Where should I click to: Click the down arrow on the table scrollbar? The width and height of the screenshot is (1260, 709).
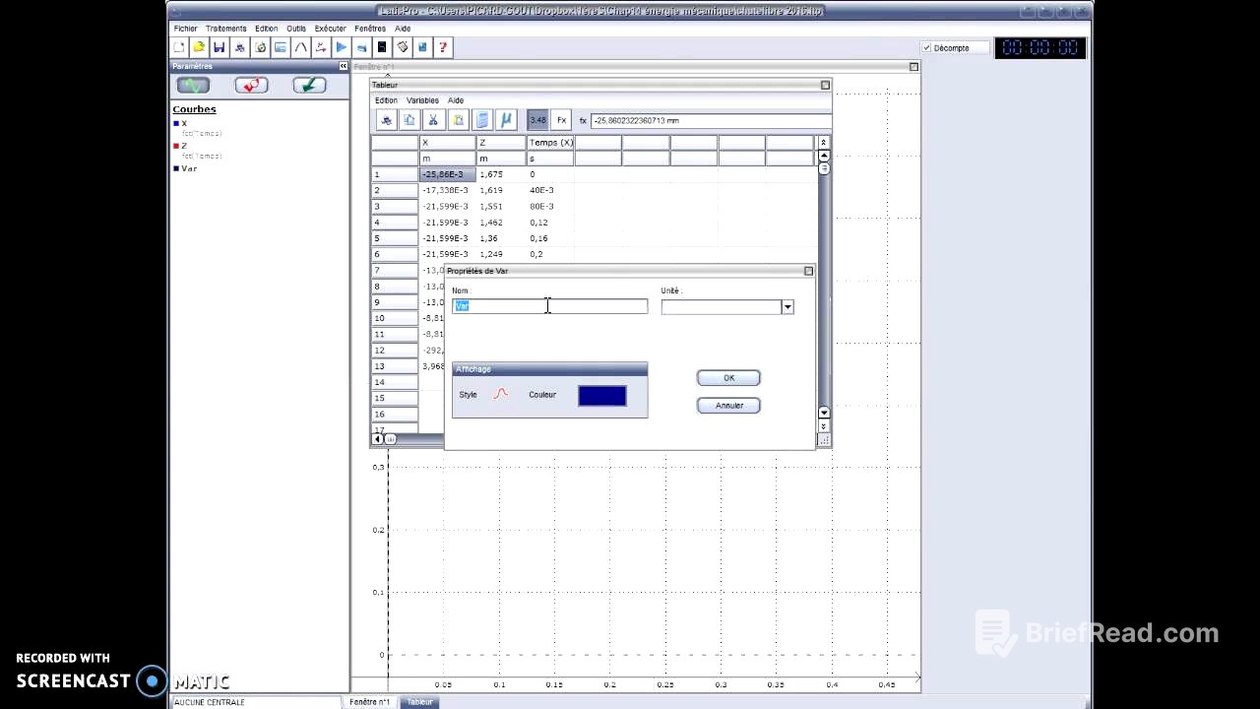tap(823, 413)
